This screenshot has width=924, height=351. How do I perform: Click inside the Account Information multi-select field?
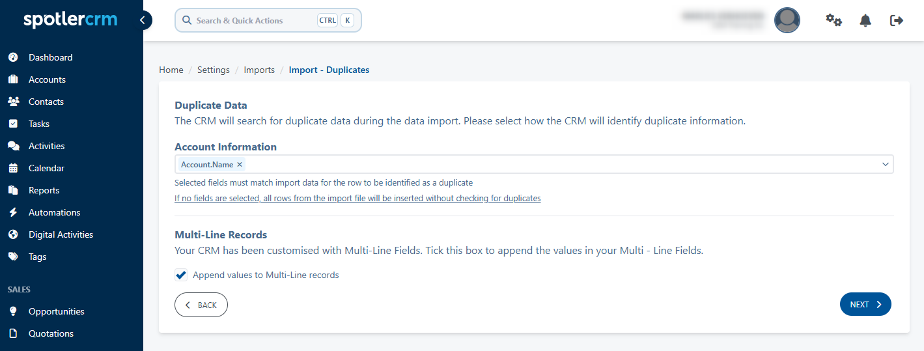pos(534,164)
